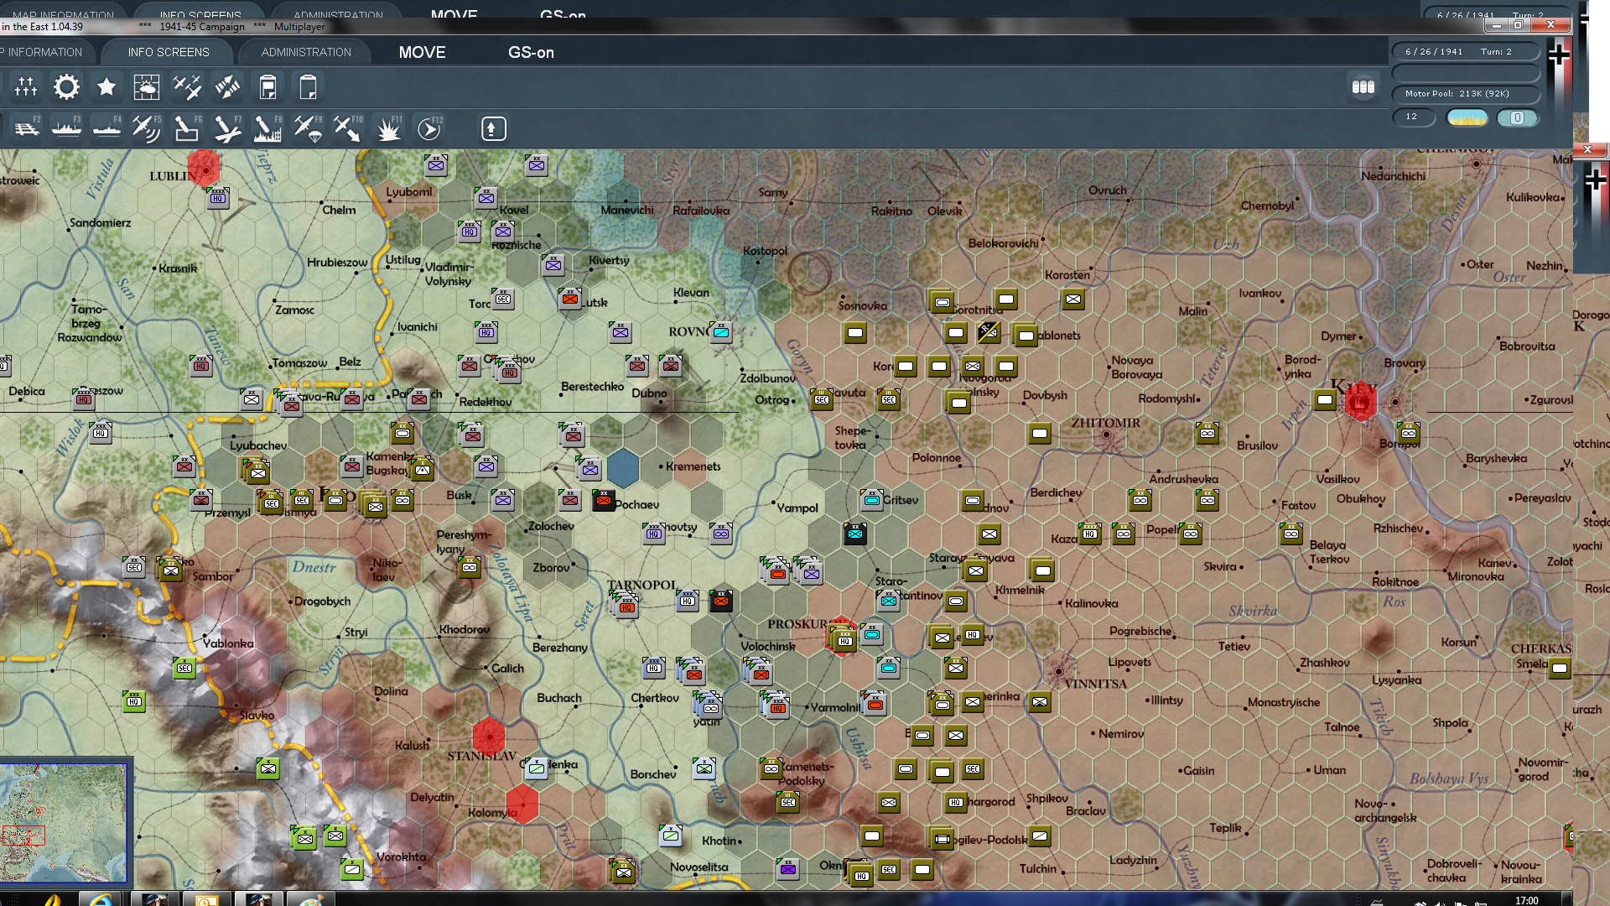
Task: Select air transfer mode (F10)
Action: (x=349, y=128)
